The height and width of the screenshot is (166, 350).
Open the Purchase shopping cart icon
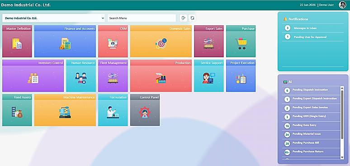coord(241,44)
